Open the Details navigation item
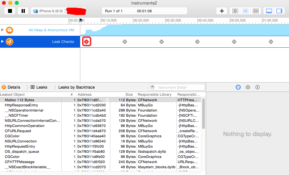The width and height of the screenshot is (289, 175). 11,87
